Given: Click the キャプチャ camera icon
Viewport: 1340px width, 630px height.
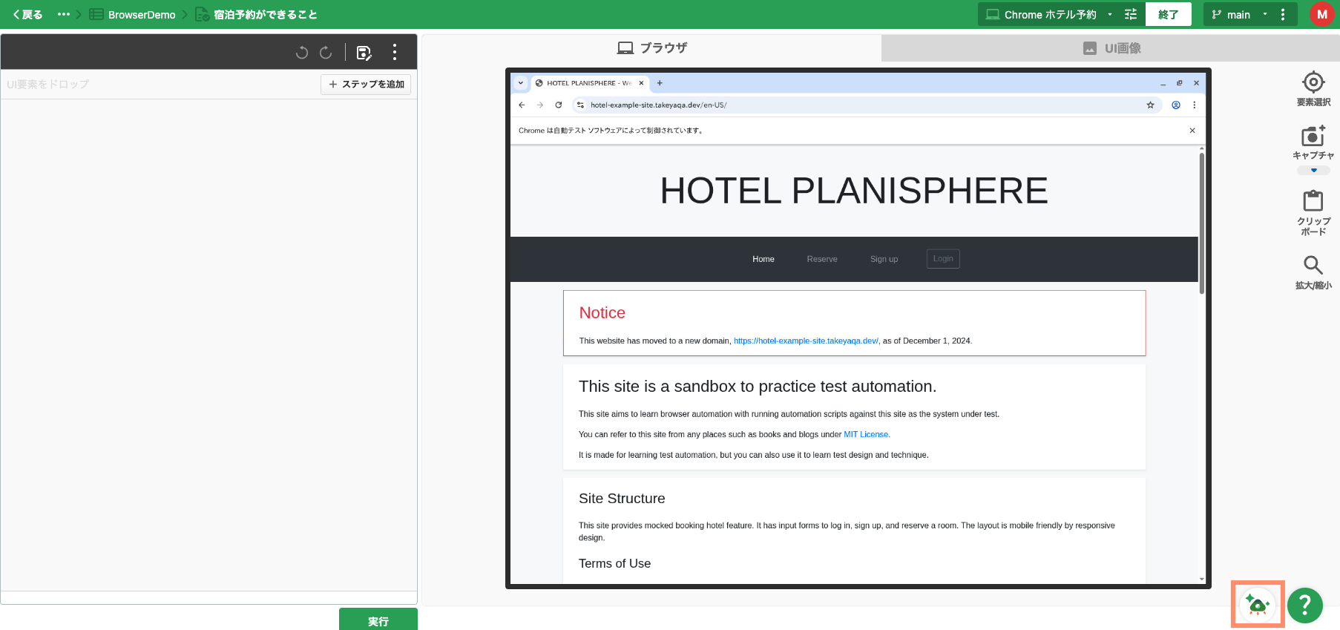Looking at the screenshot, I should [1313, 137].
